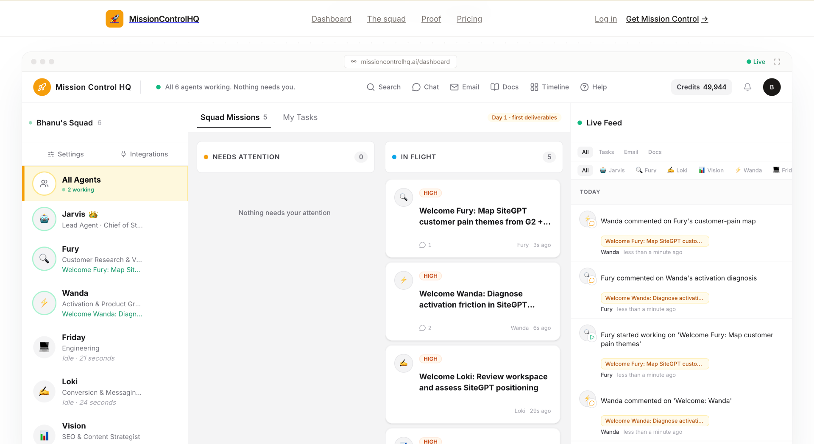The height and width of the screenshot is (444, 814).
Task: Click the notification bell icon
Action: point(747,87)
